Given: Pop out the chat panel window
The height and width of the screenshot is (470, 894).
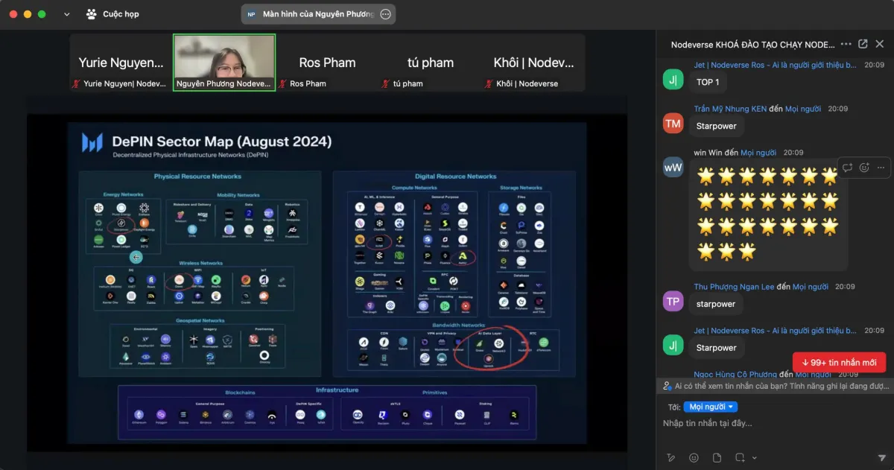Looking at the screenshot, I should coord(863,45).
